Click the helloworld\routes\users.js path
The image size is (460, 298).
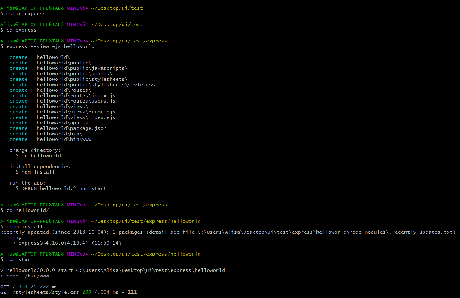click(76, 101)
